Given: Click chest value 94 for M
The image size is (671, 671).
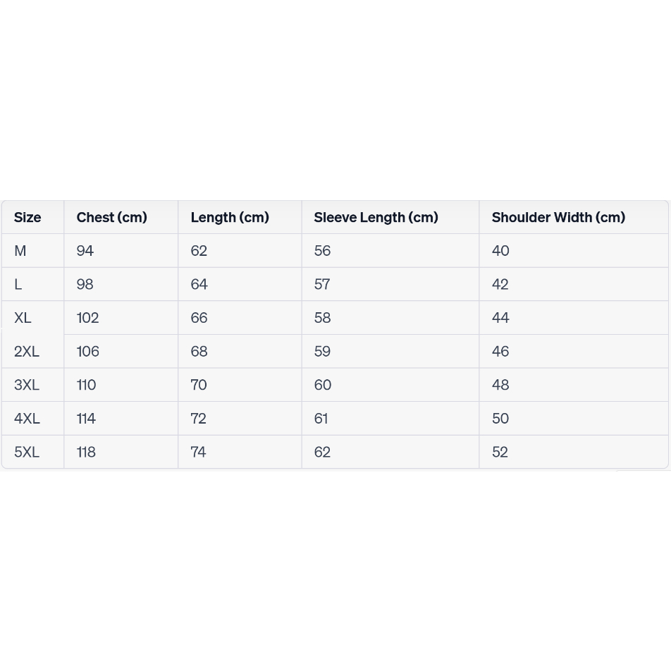Looking at the screenshot, I should click(85, 251).
